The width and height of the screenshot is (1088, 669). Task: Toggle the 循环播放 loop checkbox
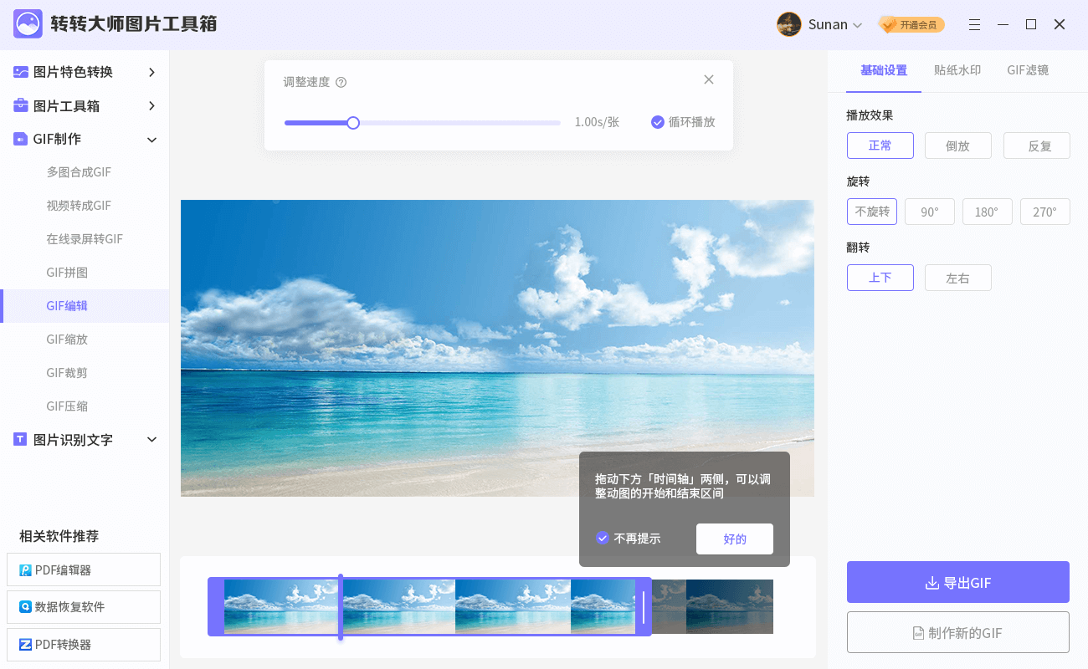(658, 122)
